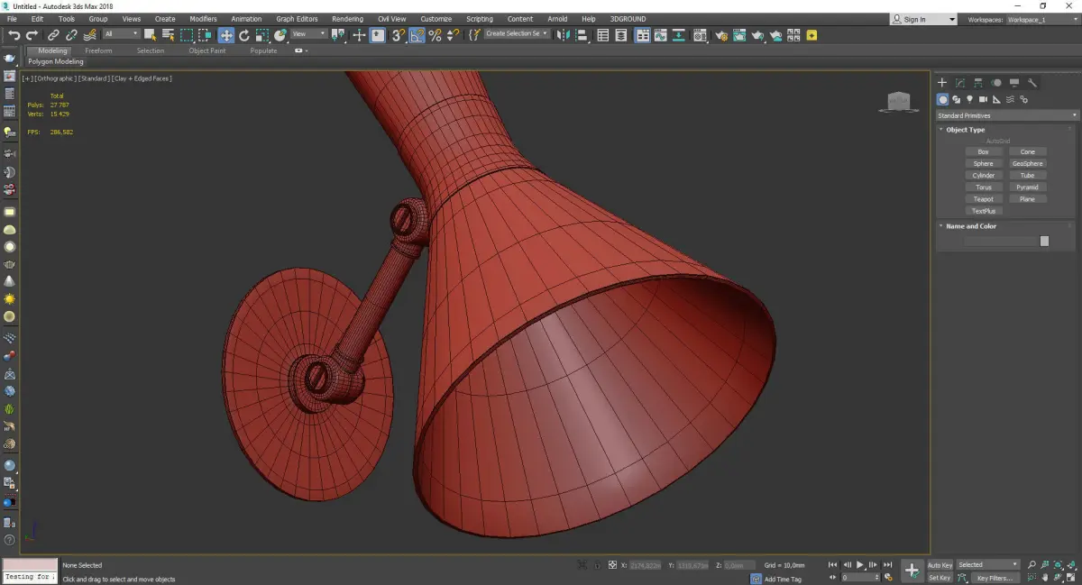
Task: Click the Redo arrow icon
Action: [x=32, y=35]
